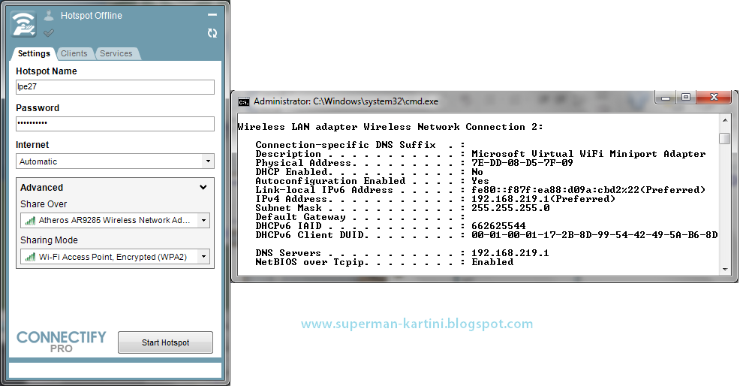Click the fe80 link-local IPv6 address value
Image resolution: width=740 pixels, height=386 pixels.
pos(588,190)
